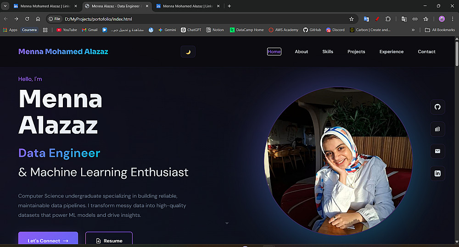459x247 pixels.
Task: Open the About section from navbar
Action: pos(301,51)
